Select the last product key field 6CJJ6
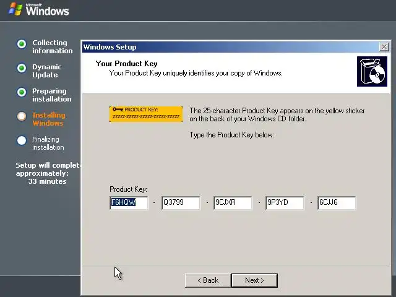The image size is (396, 297). point(337,203)
